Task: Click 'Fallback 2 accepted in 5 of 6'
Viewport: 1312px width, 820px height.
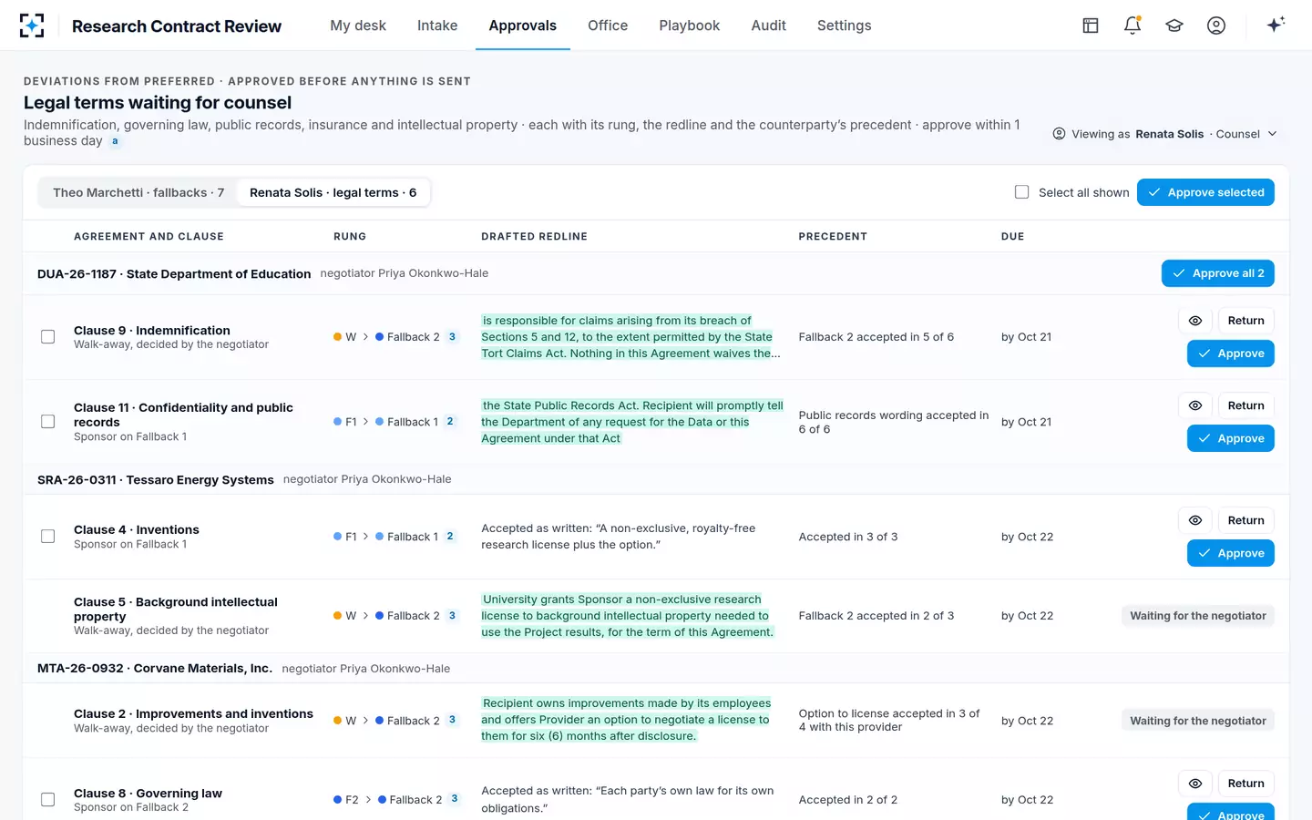Action: click(x=876, y=337)
